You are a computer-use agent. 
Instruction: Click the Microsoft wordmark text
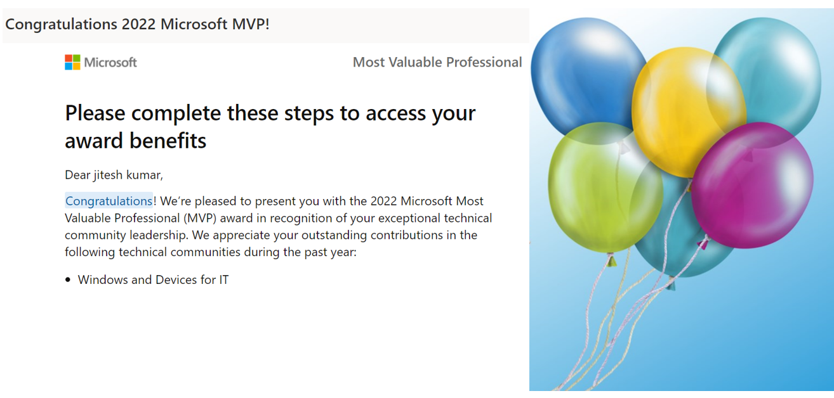click(x=110, y=62)
